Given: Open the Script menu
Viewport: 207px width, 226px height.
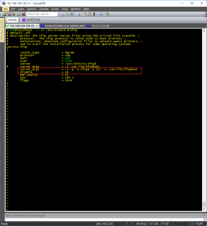Looking at the screenshot, I should tap(55, 9).
